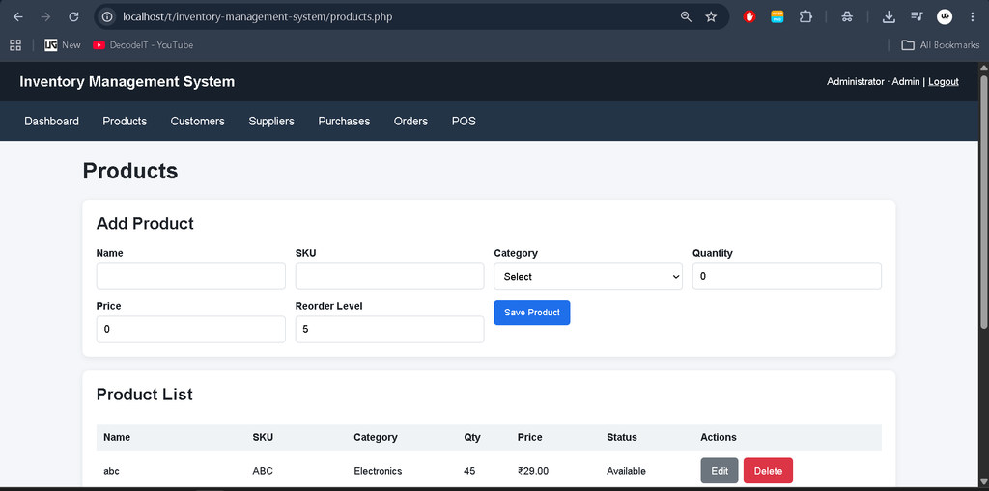Viewport: 989px width, 491px height.
Task: Click the ABC SKU cell
Action: tap(263, 471)
